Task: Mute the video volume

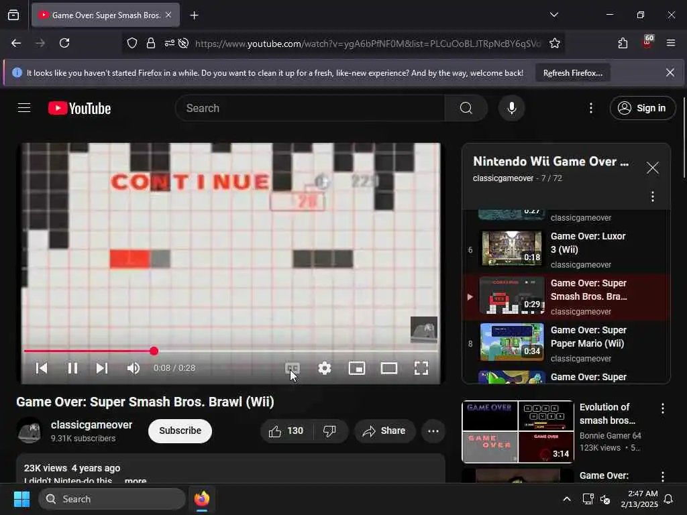Action: tap(134, 368)
